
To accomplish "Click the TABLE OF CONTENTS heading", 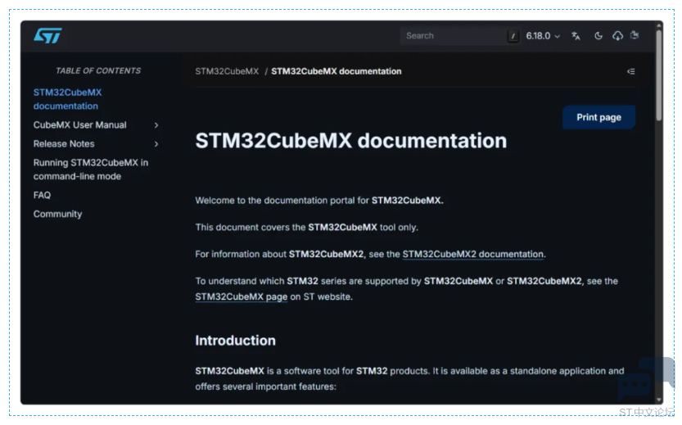I will 98,71.
